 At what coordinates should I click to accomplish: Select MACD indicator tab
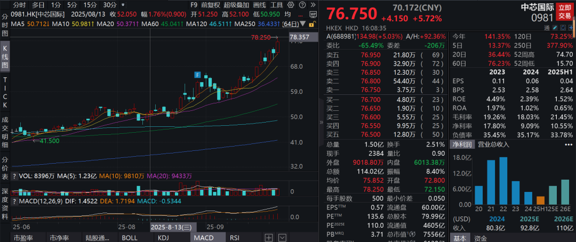[207, 237]
